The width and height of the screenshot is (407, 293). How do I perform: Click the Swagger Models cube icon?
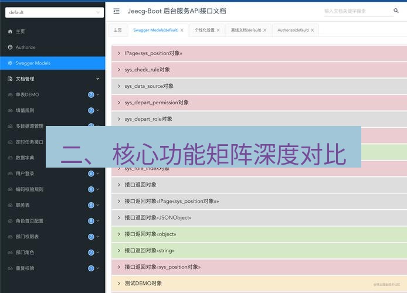click(10, 63)
